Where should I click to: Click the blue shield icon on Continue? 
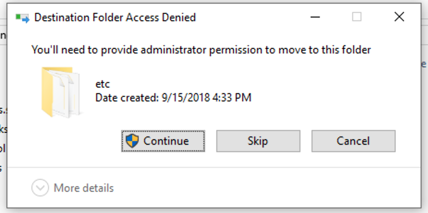[x=132, y=141]
